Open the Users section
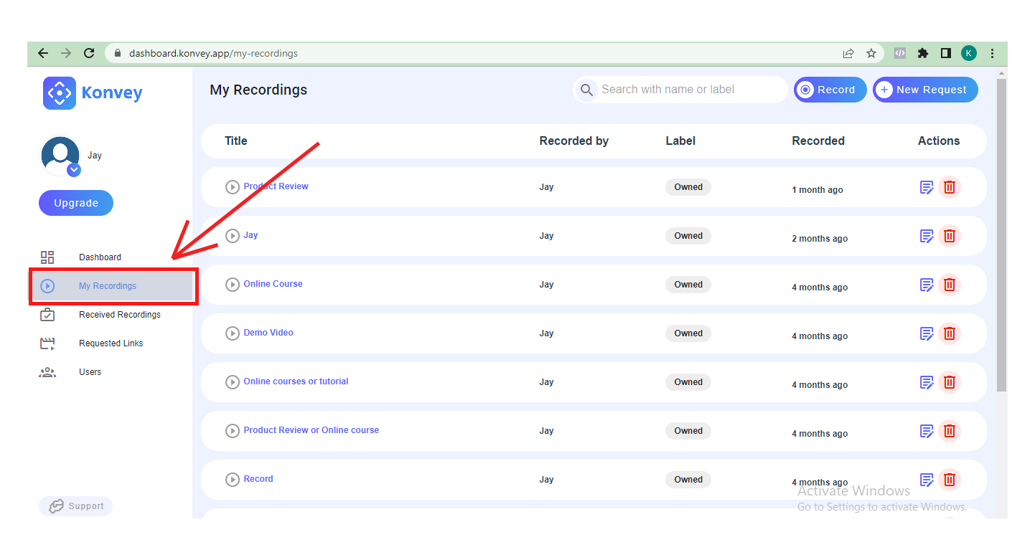 pos(90,372)
